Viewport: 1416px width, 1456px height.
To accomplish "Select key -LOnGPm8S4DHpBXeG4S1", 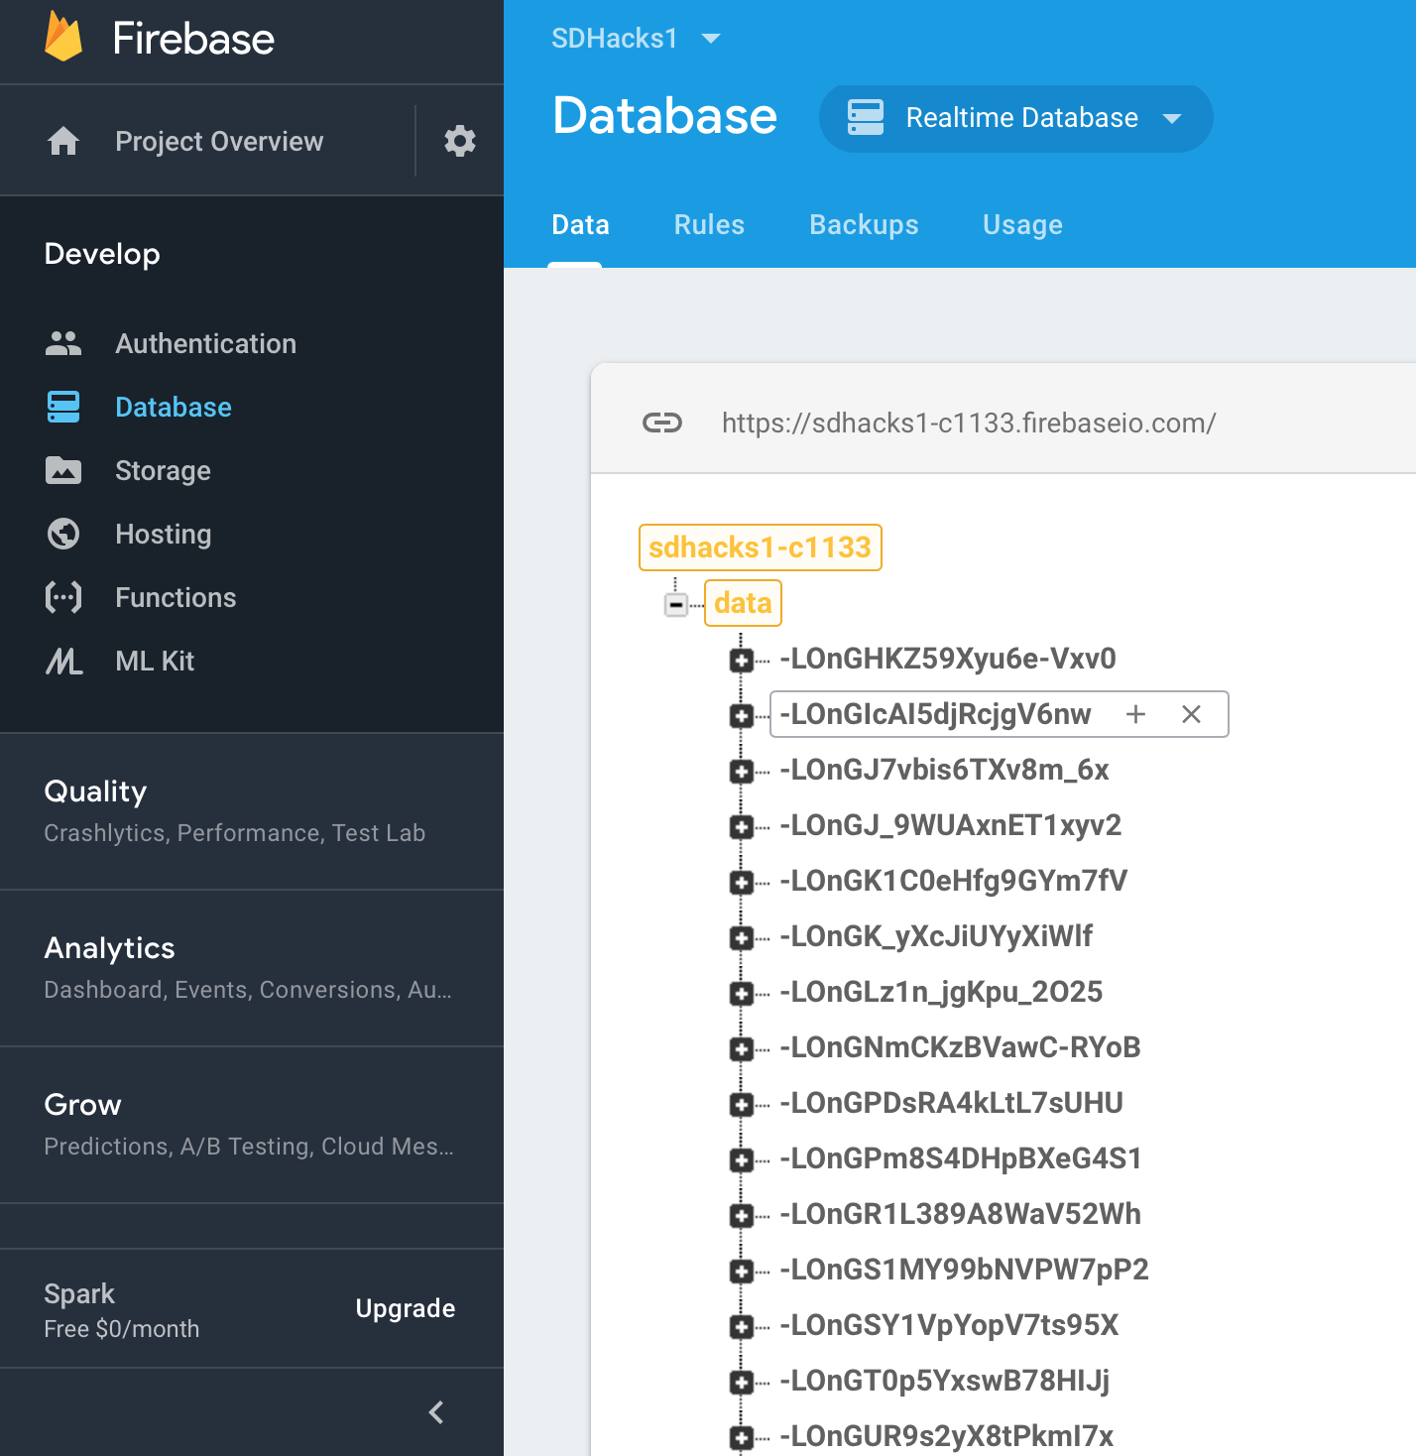I will (x=961, y=1158).
